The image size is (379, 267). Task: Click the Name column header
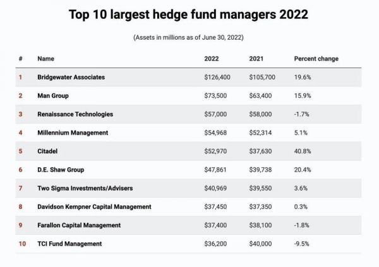tap(45, 59)
